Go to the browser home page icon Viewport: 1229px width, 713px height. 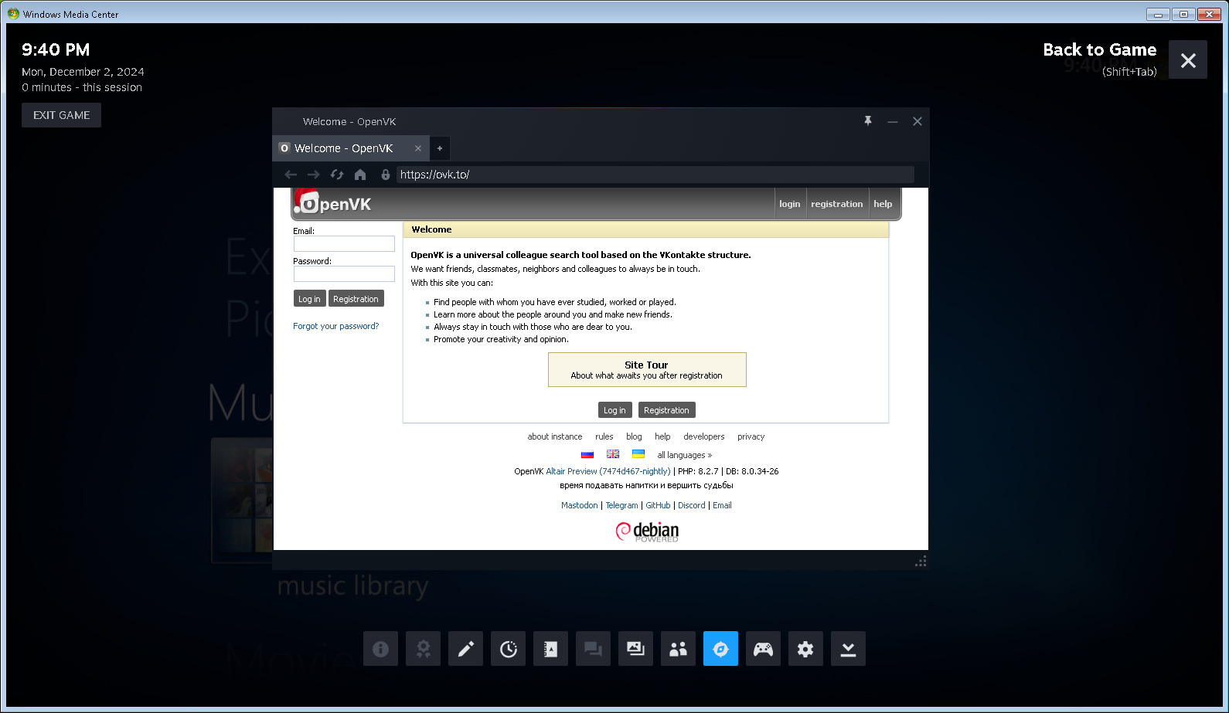[360, 175]
